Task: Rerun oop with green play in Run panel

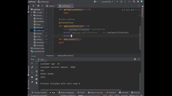Action: pos(32,63)
